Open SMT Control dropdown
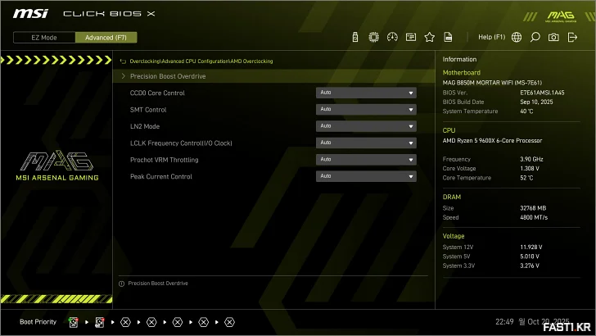Screen dimensions: 596x336 click(366, 110)
